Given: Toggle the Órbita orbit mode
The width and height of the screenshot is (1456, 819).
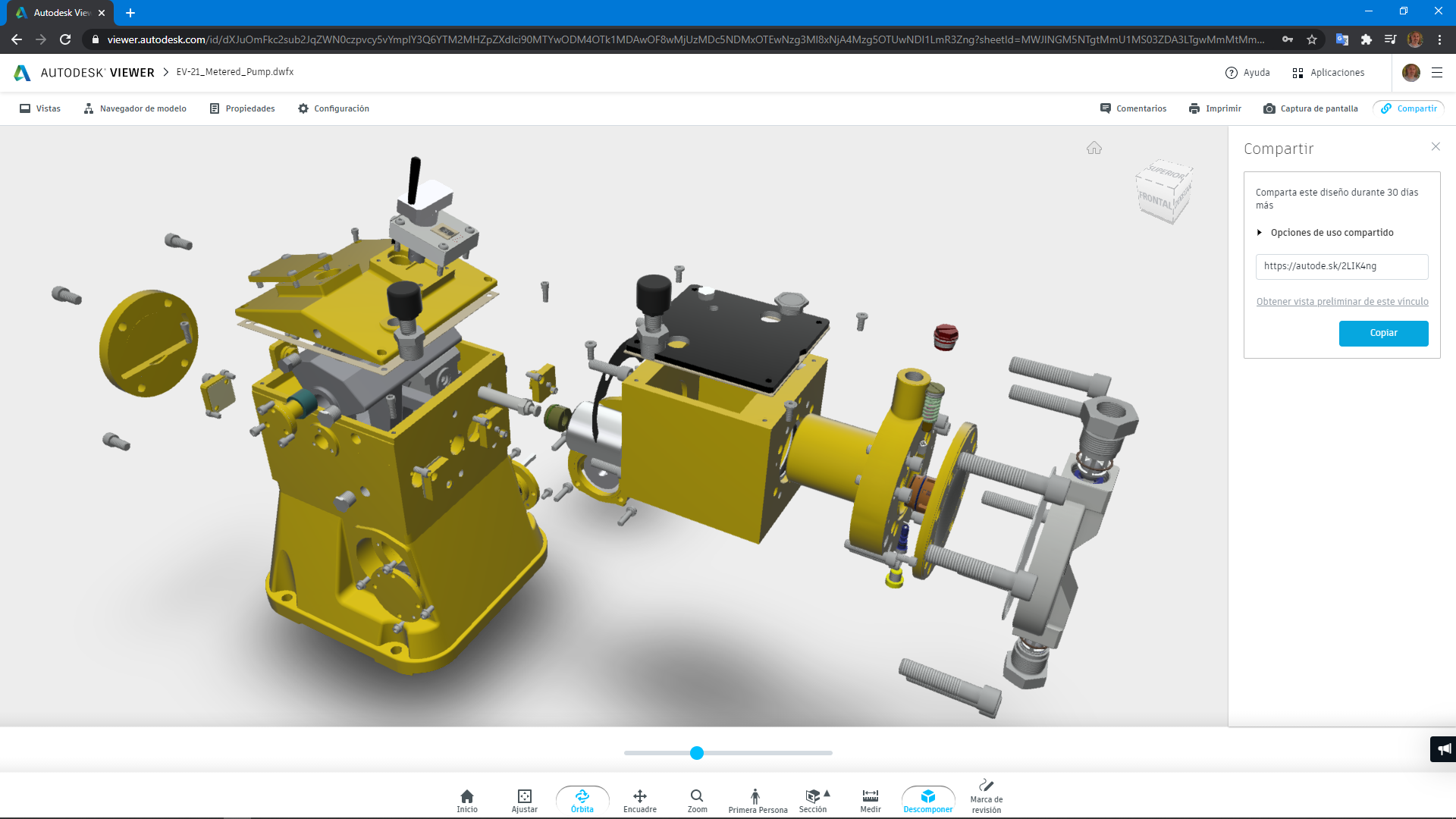Looking at the screenshot, I should 582,799.
